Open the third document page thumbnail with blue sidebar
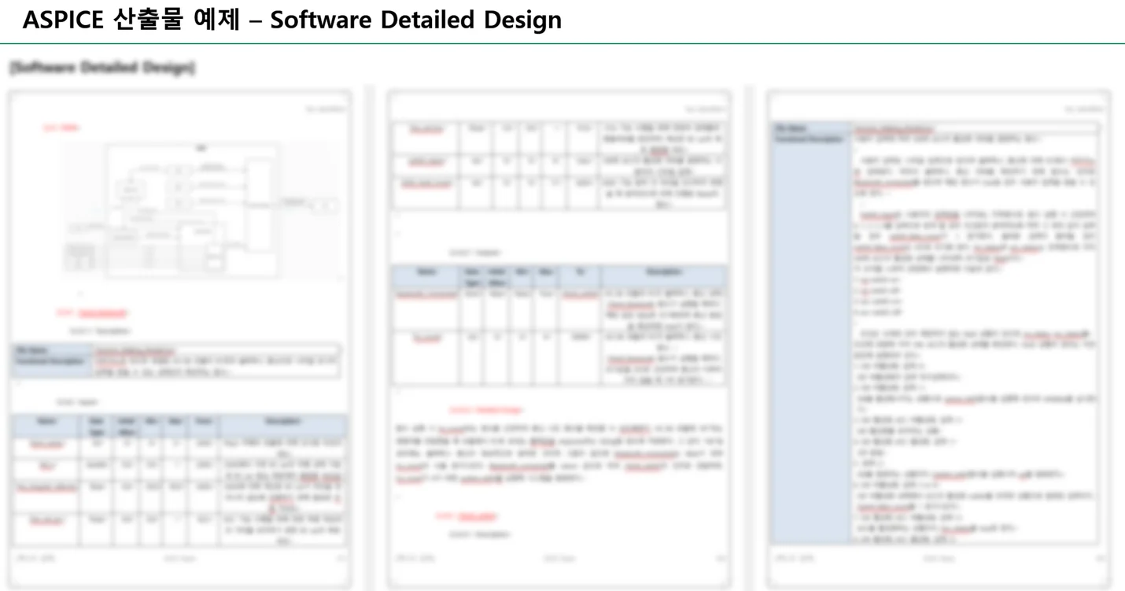The image size is (1125, 591). [x=939, y=338]
